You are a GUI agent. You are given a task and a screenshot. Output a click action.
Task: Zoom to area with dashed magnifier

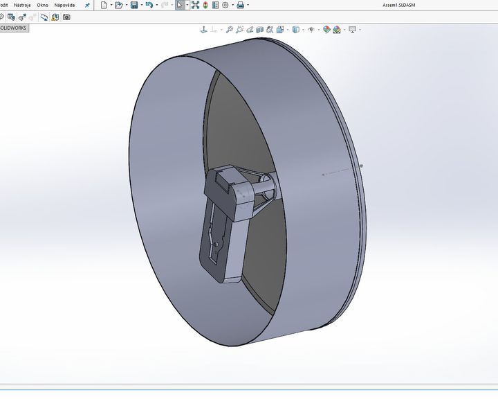point(240,30)
